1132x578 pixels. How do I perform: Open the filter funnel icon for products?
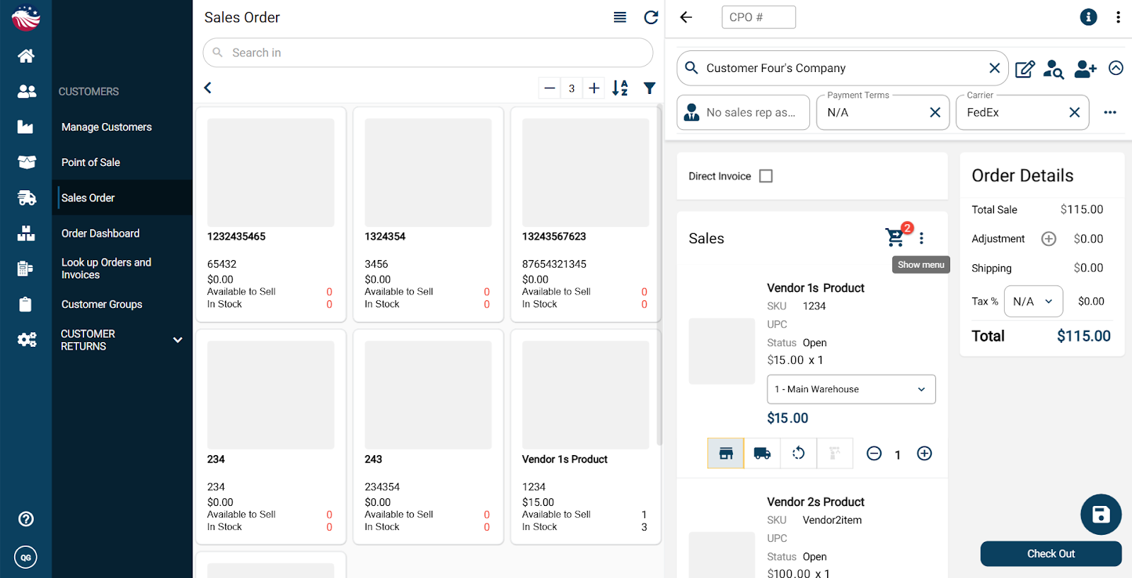tap(649, 88)
